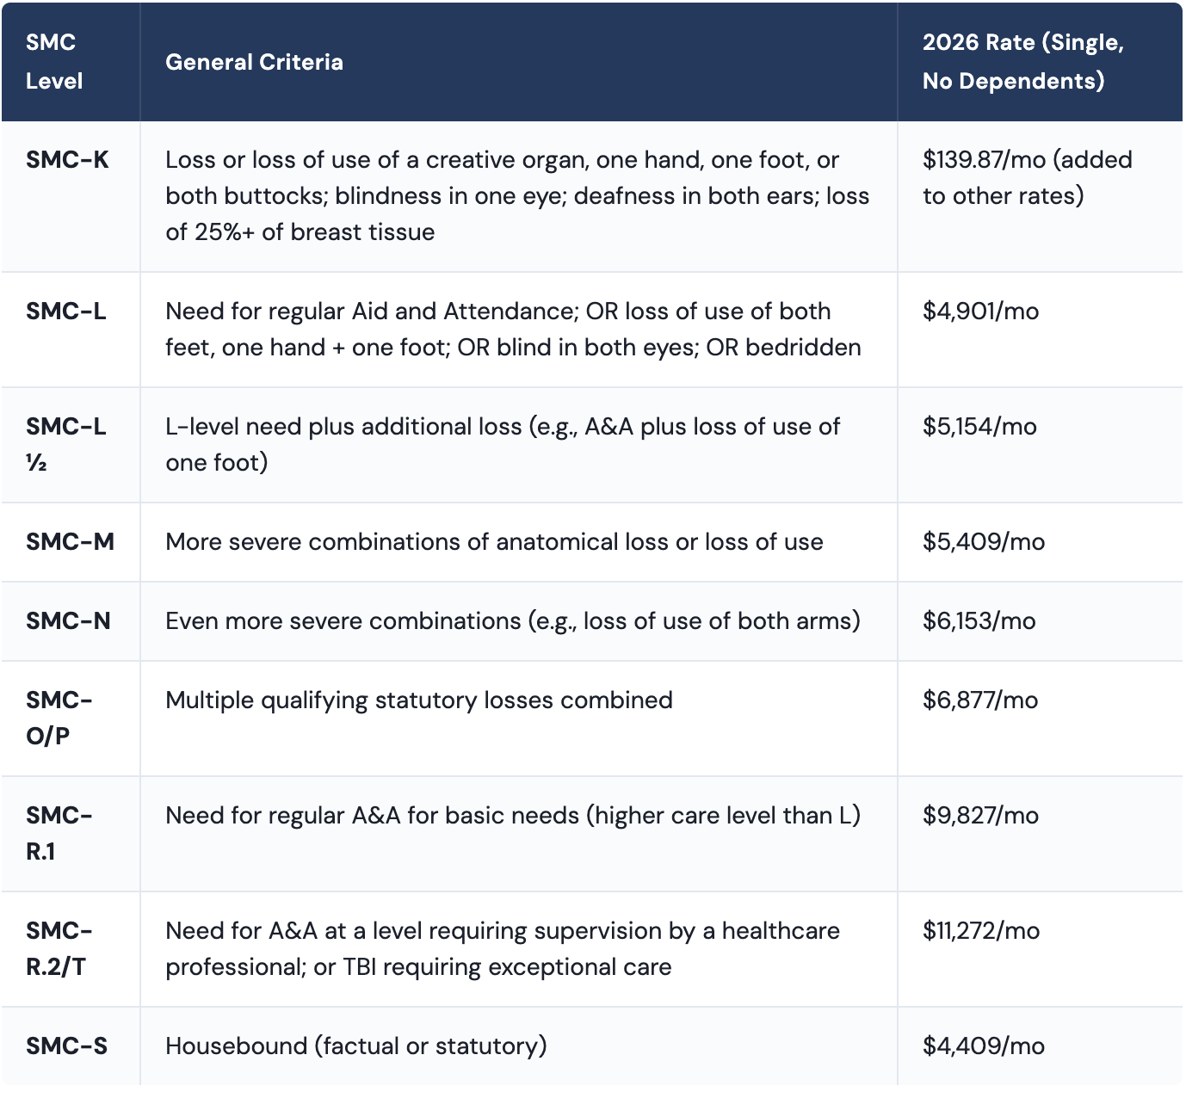Click the SMC Level column header
Viewport: 1186px width, 1098px height.
[x=54, y=62]
